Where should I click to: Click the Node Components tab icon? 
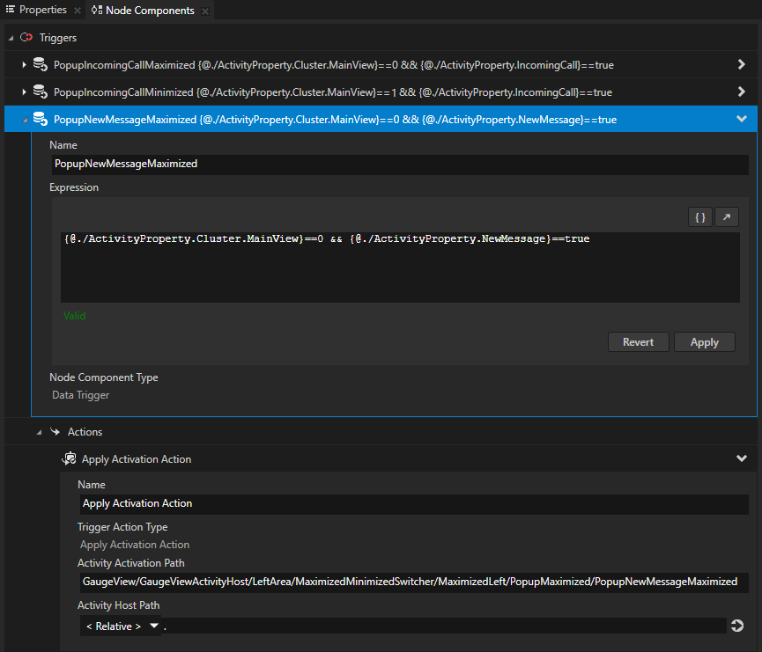[x=97, y=11]
